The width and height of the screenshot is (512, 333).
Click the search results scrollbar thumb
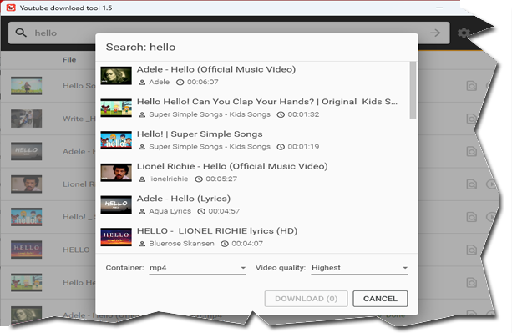coord(413,90)
